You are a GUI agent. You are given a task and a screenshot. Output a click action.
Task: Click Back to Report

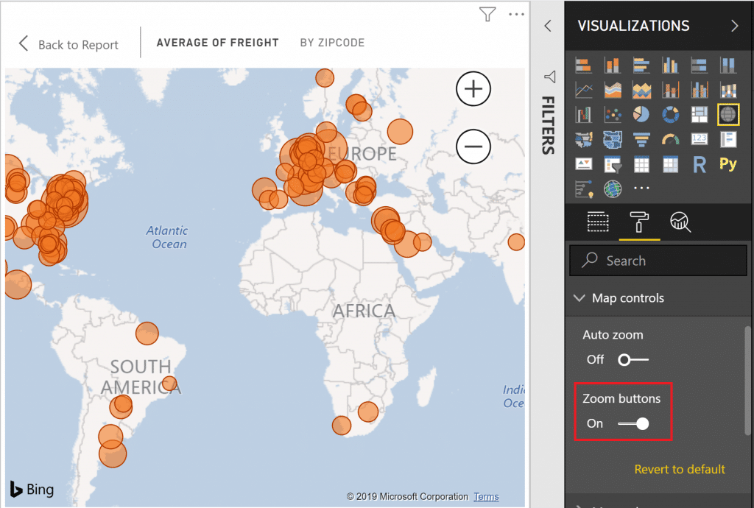tap(69, 44)
